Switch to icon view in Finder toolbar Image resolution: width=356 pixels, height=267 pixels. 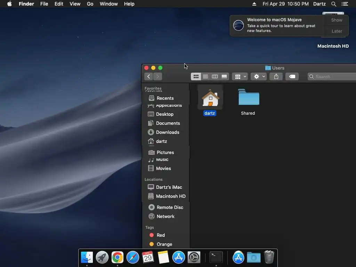196,76
